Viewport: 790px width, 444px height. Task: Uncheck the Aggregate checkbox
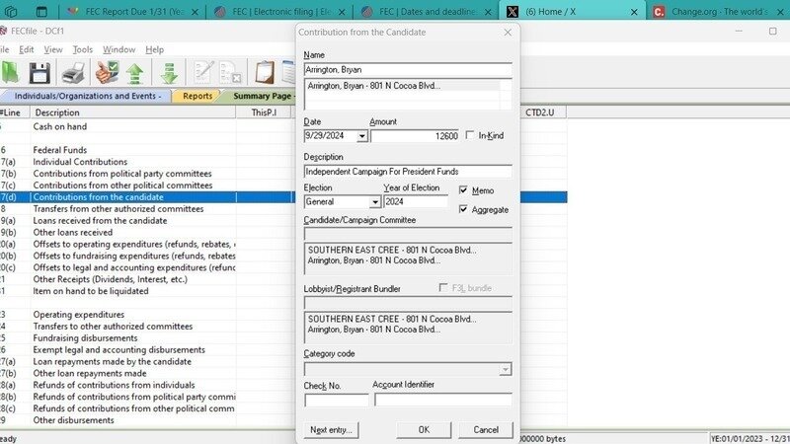[463, 209]
